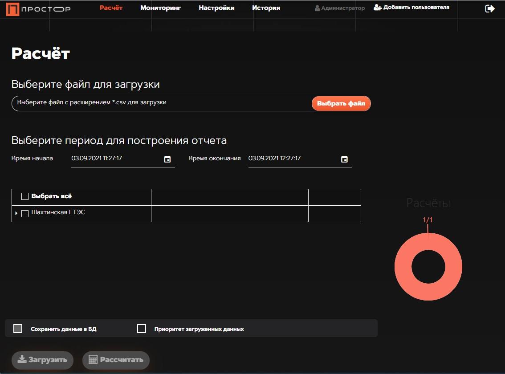
Task: Click the add user icon
Action: click(x=377, y=8)
